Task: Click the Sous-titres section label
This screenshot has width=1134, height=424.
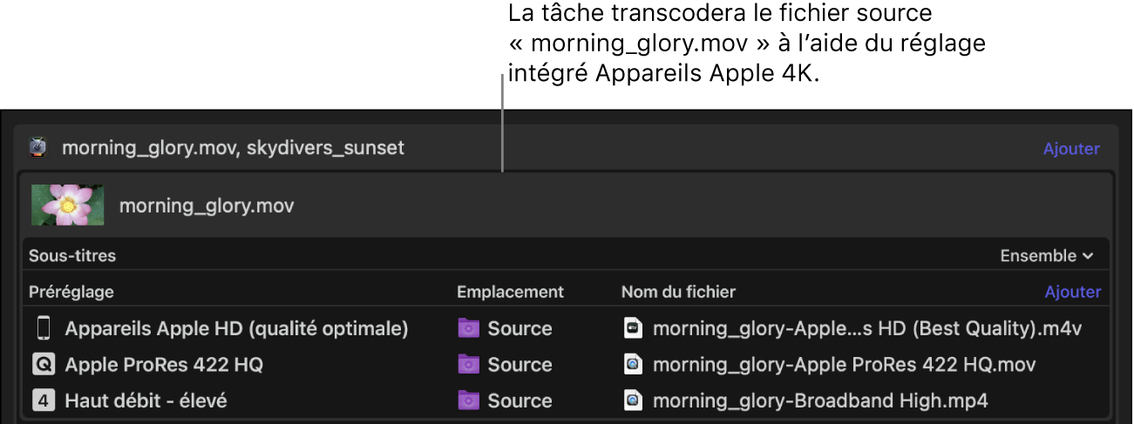Action: (72, 256)
